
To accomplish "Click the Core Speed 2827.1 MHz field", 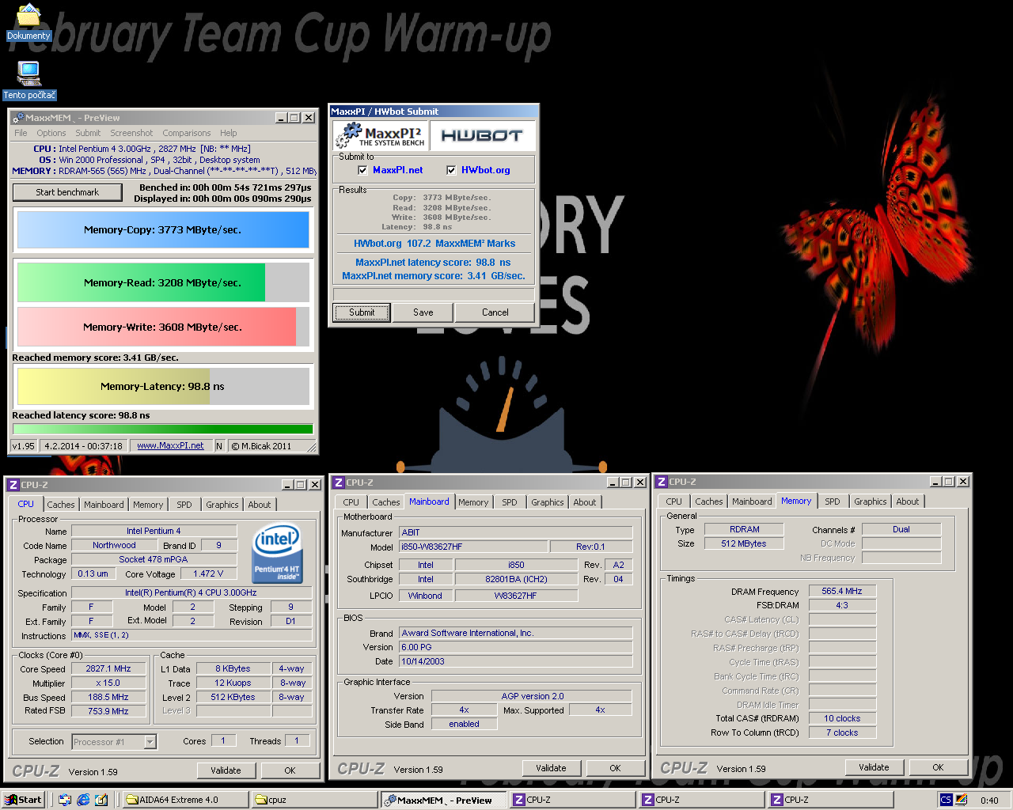I will (108, 668).
